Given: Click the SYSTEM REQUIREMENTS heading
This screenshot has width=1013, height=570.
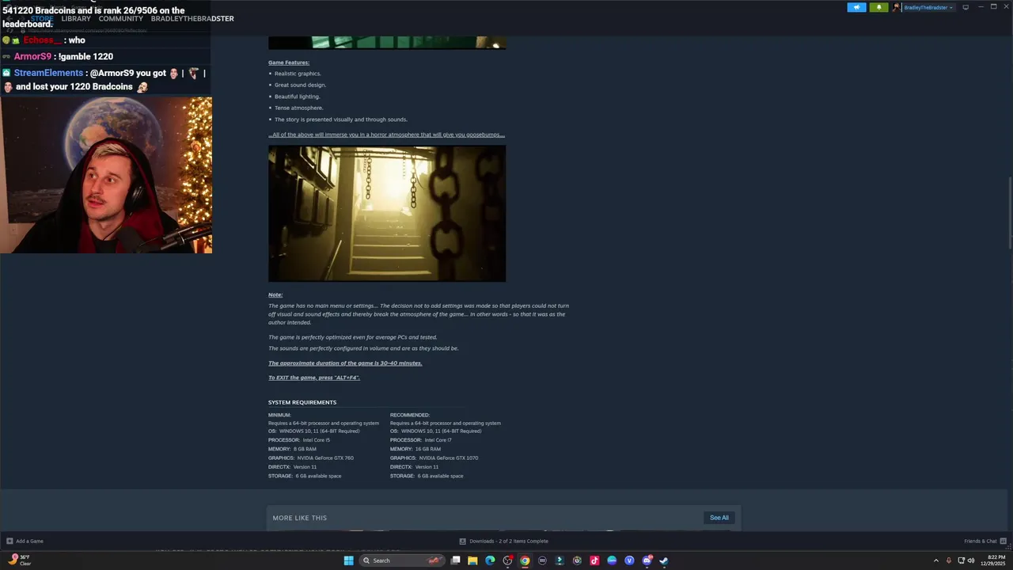Looking at the screenshot, I should 302,402.
